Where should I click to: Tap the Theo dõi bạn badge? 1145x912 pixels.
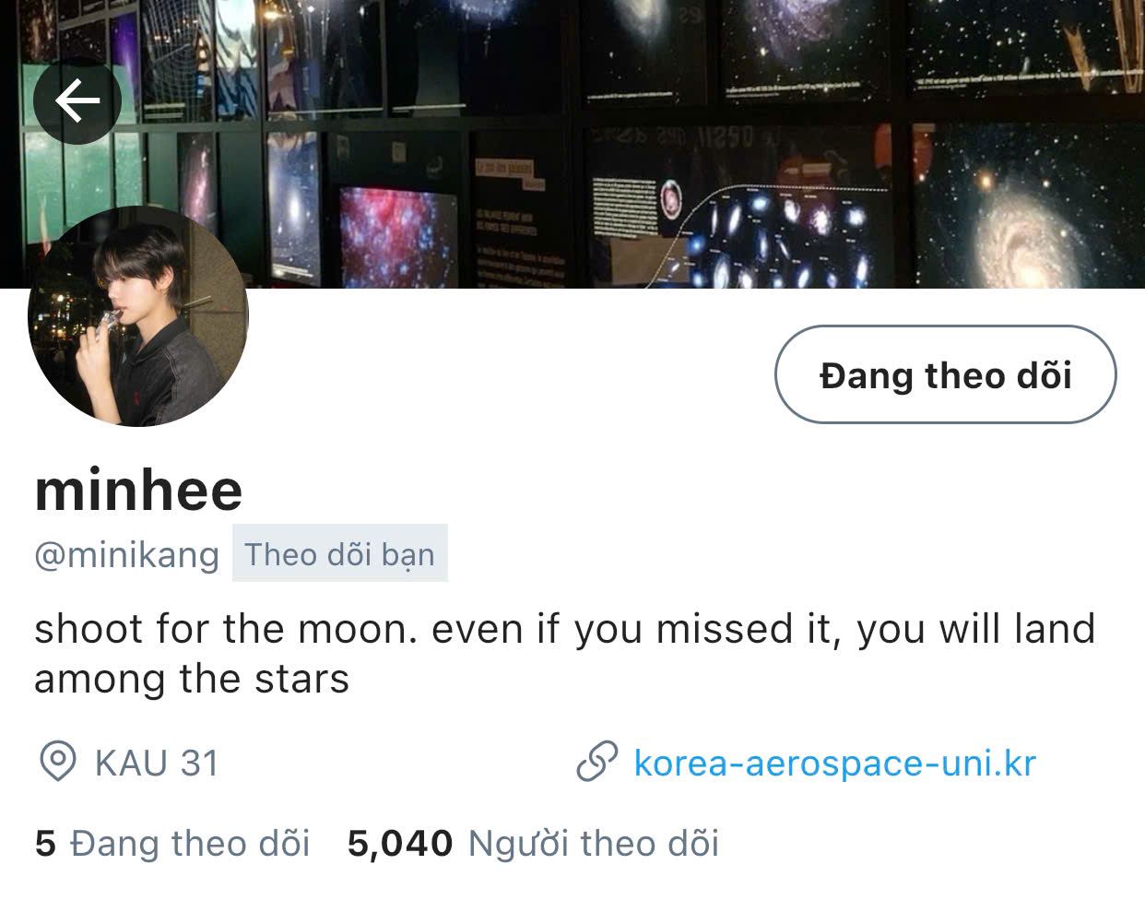point(340,553)
